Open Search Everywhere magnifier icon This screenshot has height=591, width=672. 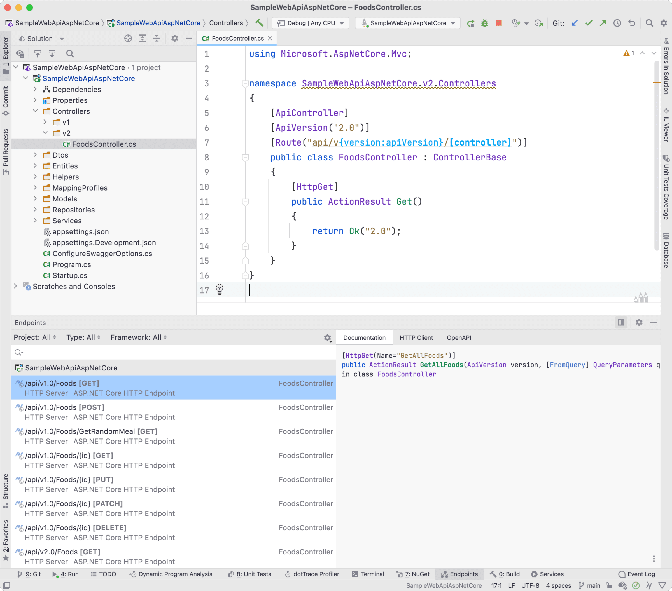(x=649, y=23)
